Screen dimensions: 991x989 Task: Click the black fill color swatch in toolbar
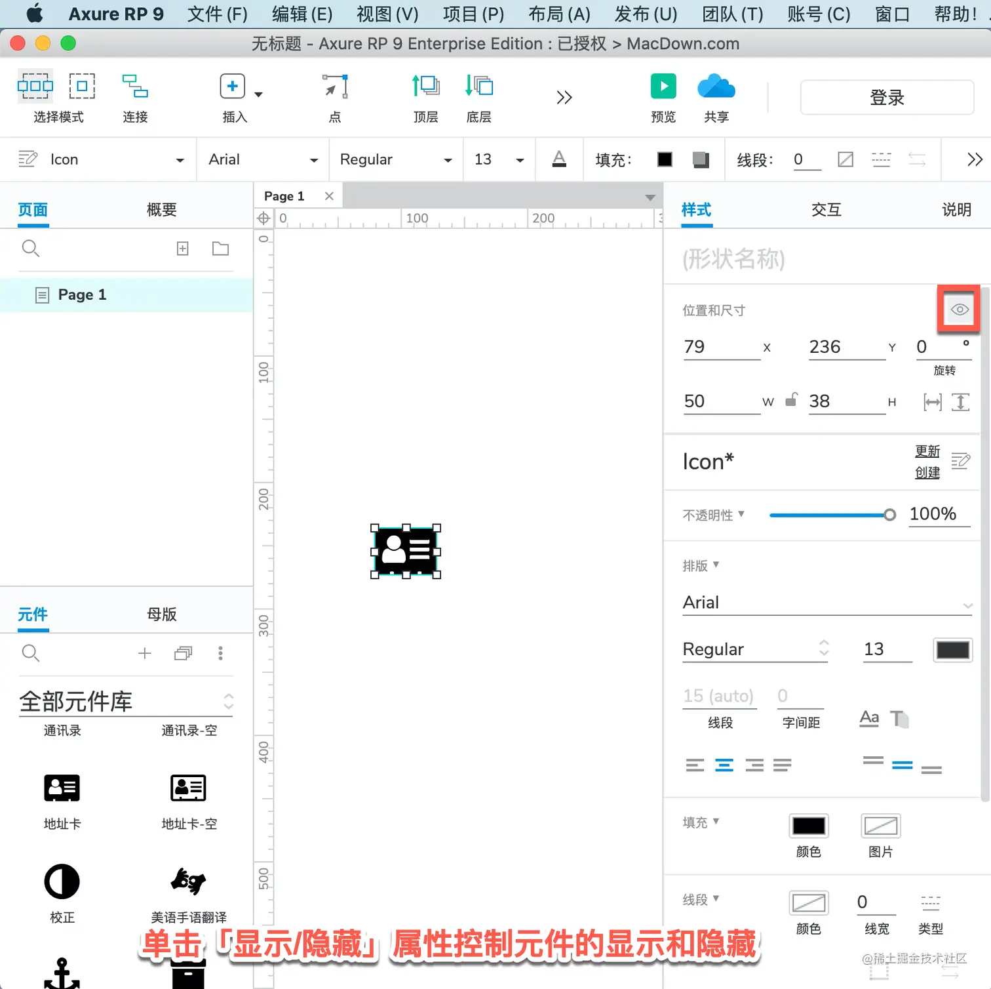665,159
